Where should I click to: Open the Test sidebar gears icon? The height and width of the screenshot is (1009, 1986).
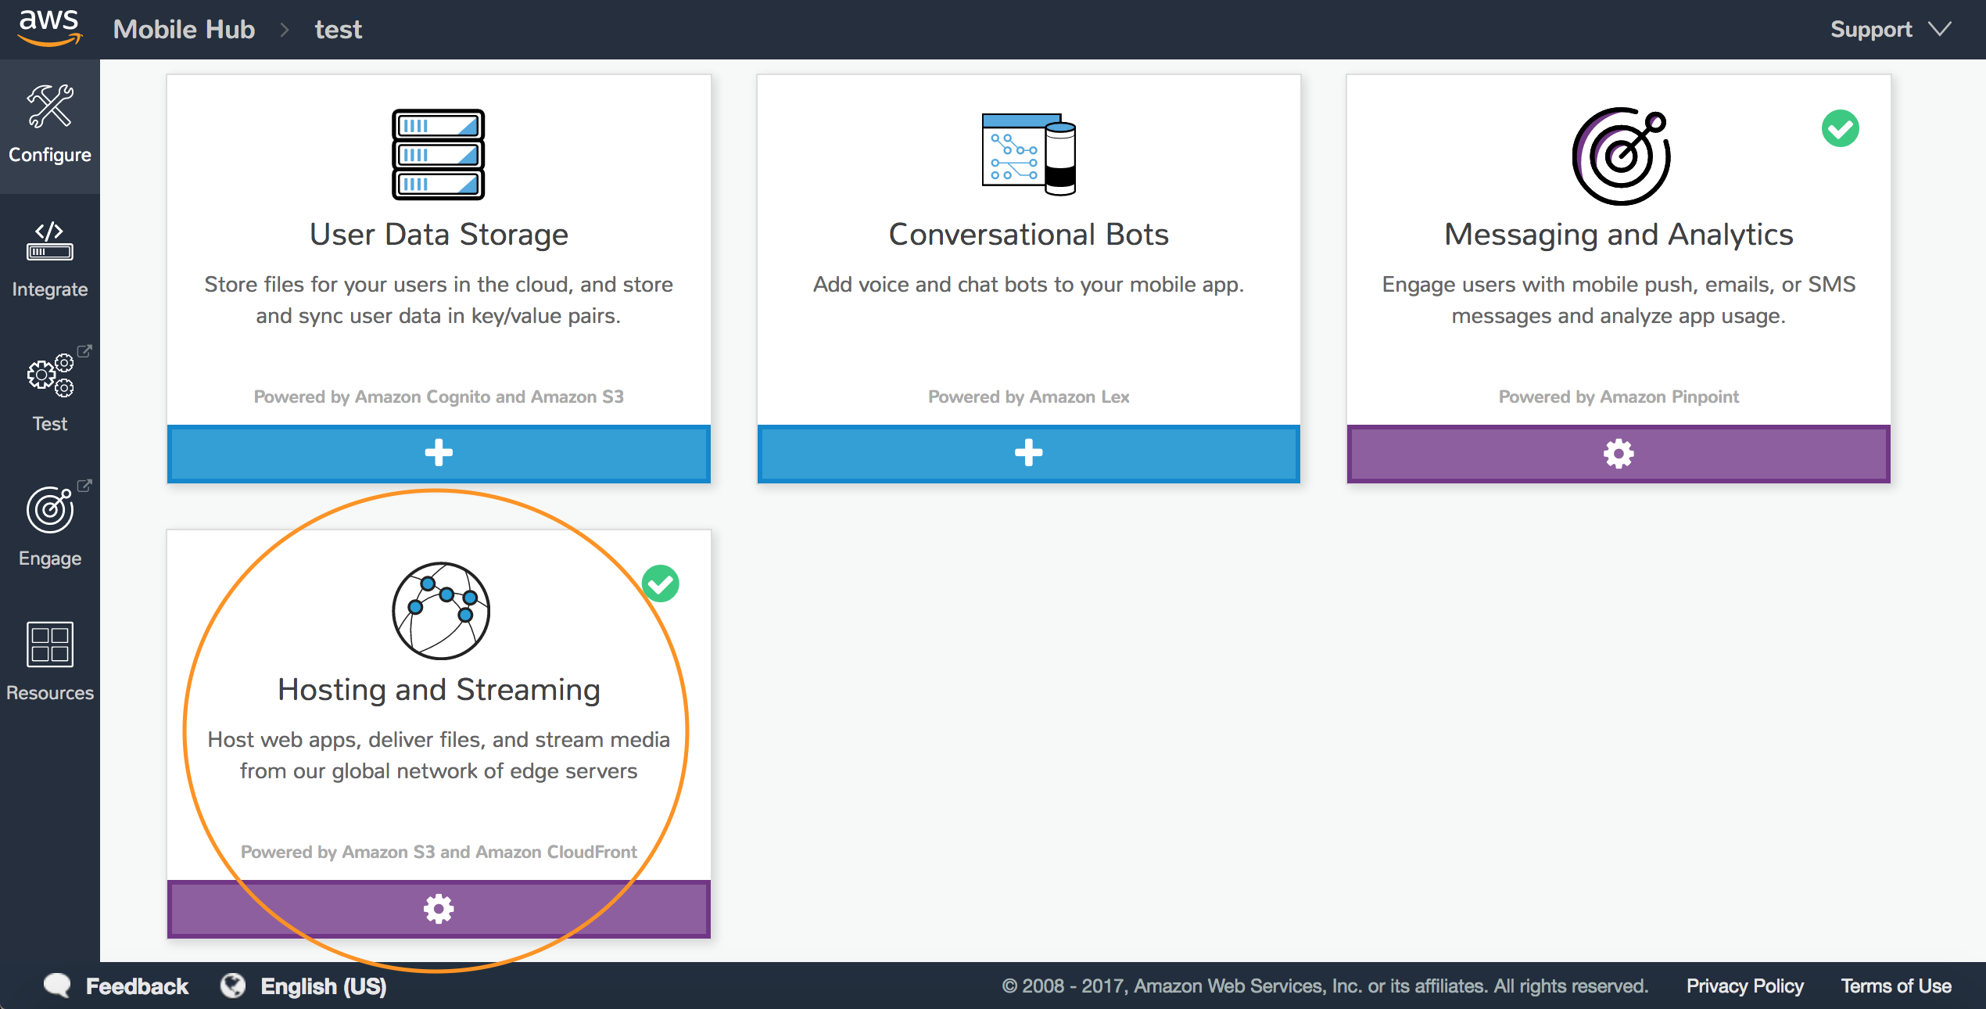(50, 375)
